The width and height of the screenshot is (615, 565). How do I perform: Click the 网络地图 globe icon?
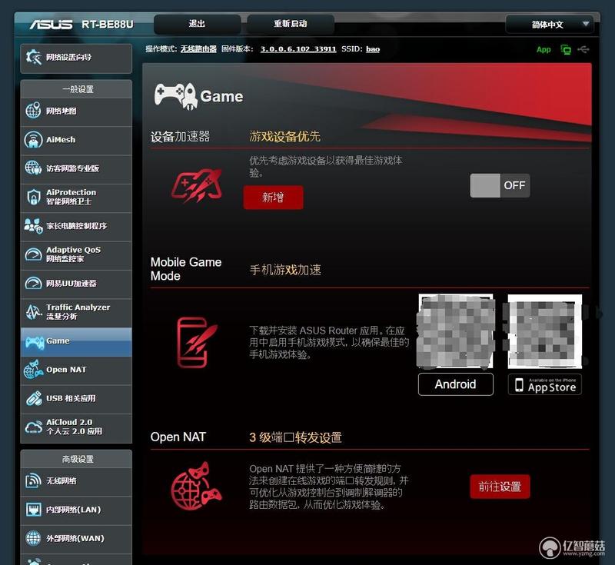(x=33, y=111)
